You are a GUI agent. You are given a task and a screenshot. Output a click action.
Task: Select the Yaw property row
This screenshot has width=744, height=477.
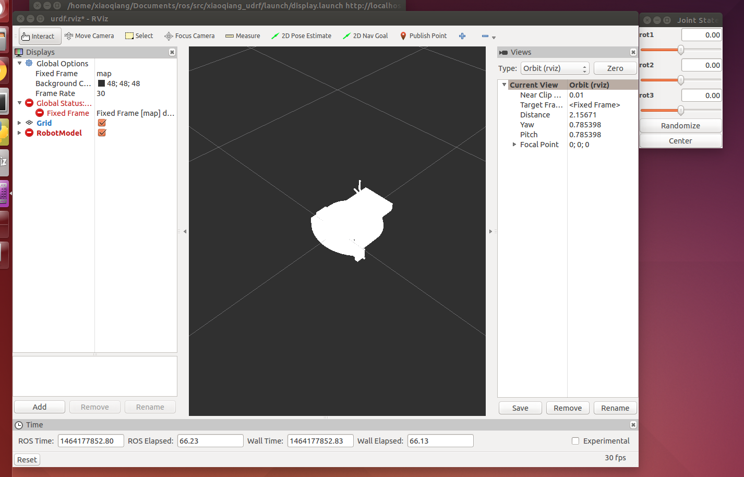568,125
